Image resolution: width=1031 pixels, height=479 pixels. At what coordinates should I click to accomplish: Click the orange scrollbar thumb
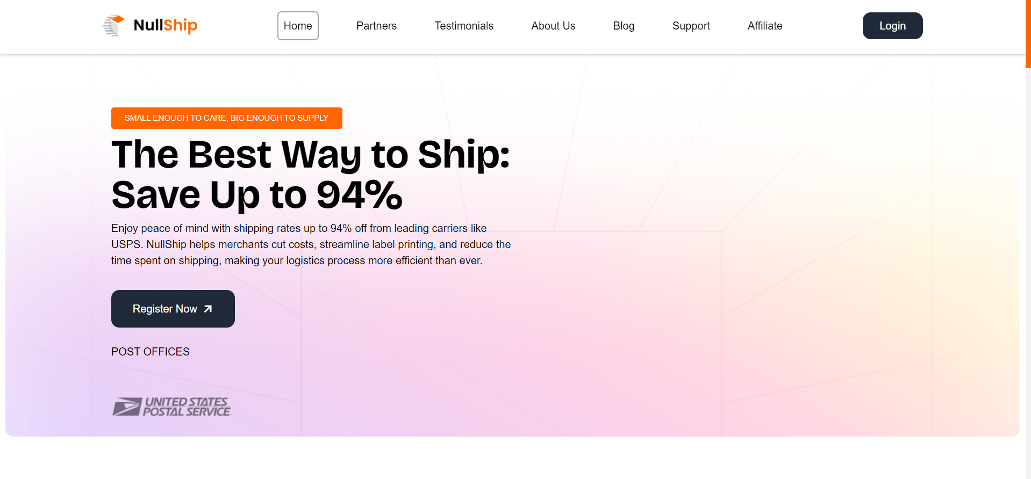(1028, 34)
